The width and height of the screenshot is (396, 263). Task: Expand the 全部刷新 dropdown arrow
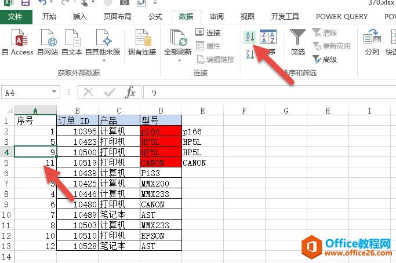179,61
